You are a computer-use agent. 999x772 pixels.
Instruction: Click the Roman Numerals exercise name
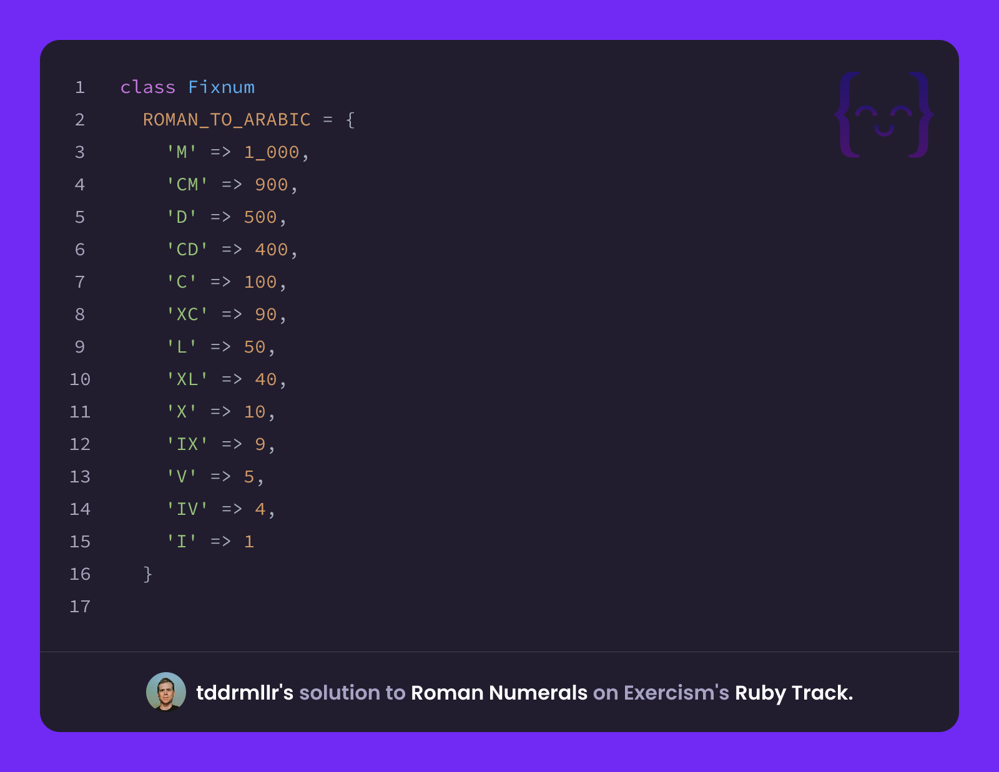(x=499, y=693)
